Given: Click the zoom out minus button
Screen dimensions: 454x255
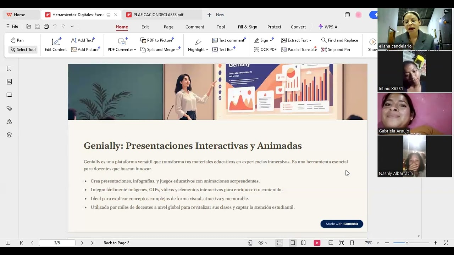Looking at the screenshot, I should (x=387, y=243).
